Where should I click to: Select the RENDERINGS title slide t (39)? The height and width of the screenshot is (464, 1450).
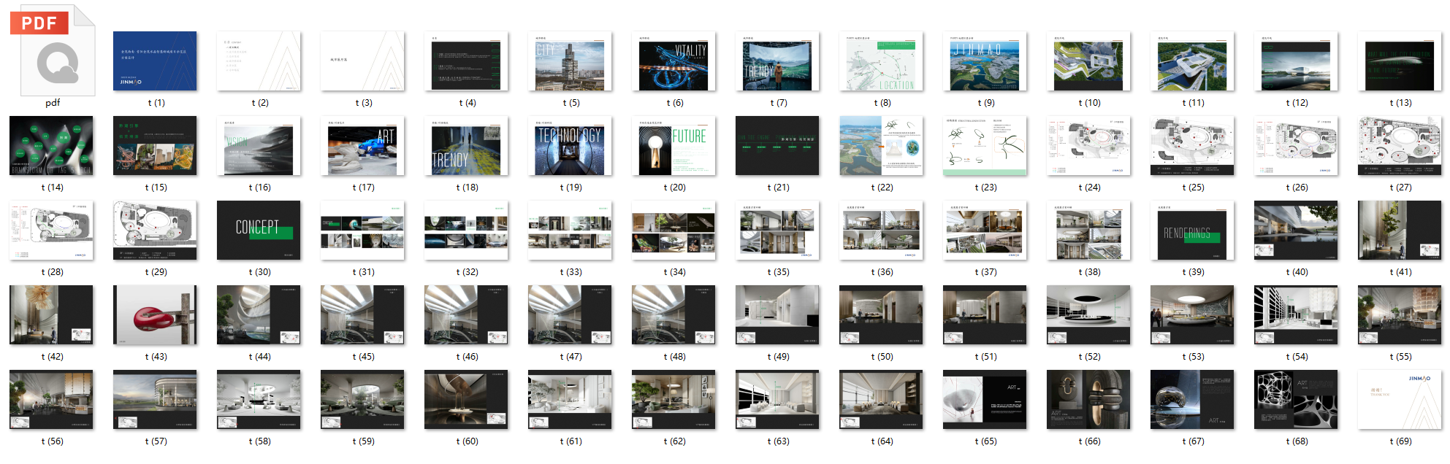coord(1192,231)
